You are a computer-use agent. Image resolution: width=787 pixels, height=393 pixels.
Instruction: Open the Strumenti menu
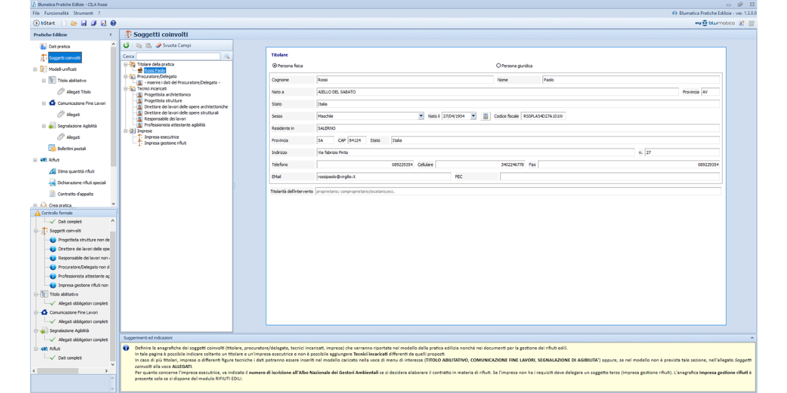(x=83, y=13)
